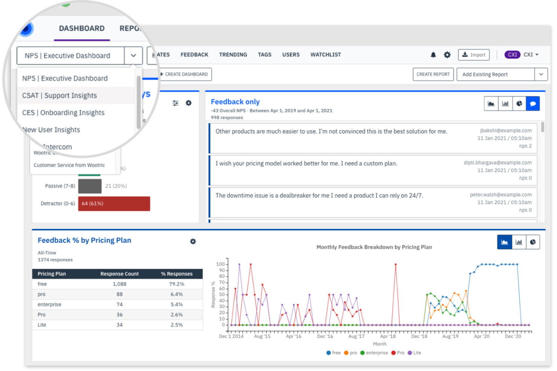
Task: Open filter sliders icon on NPS widget
Action: coord(175,103)
